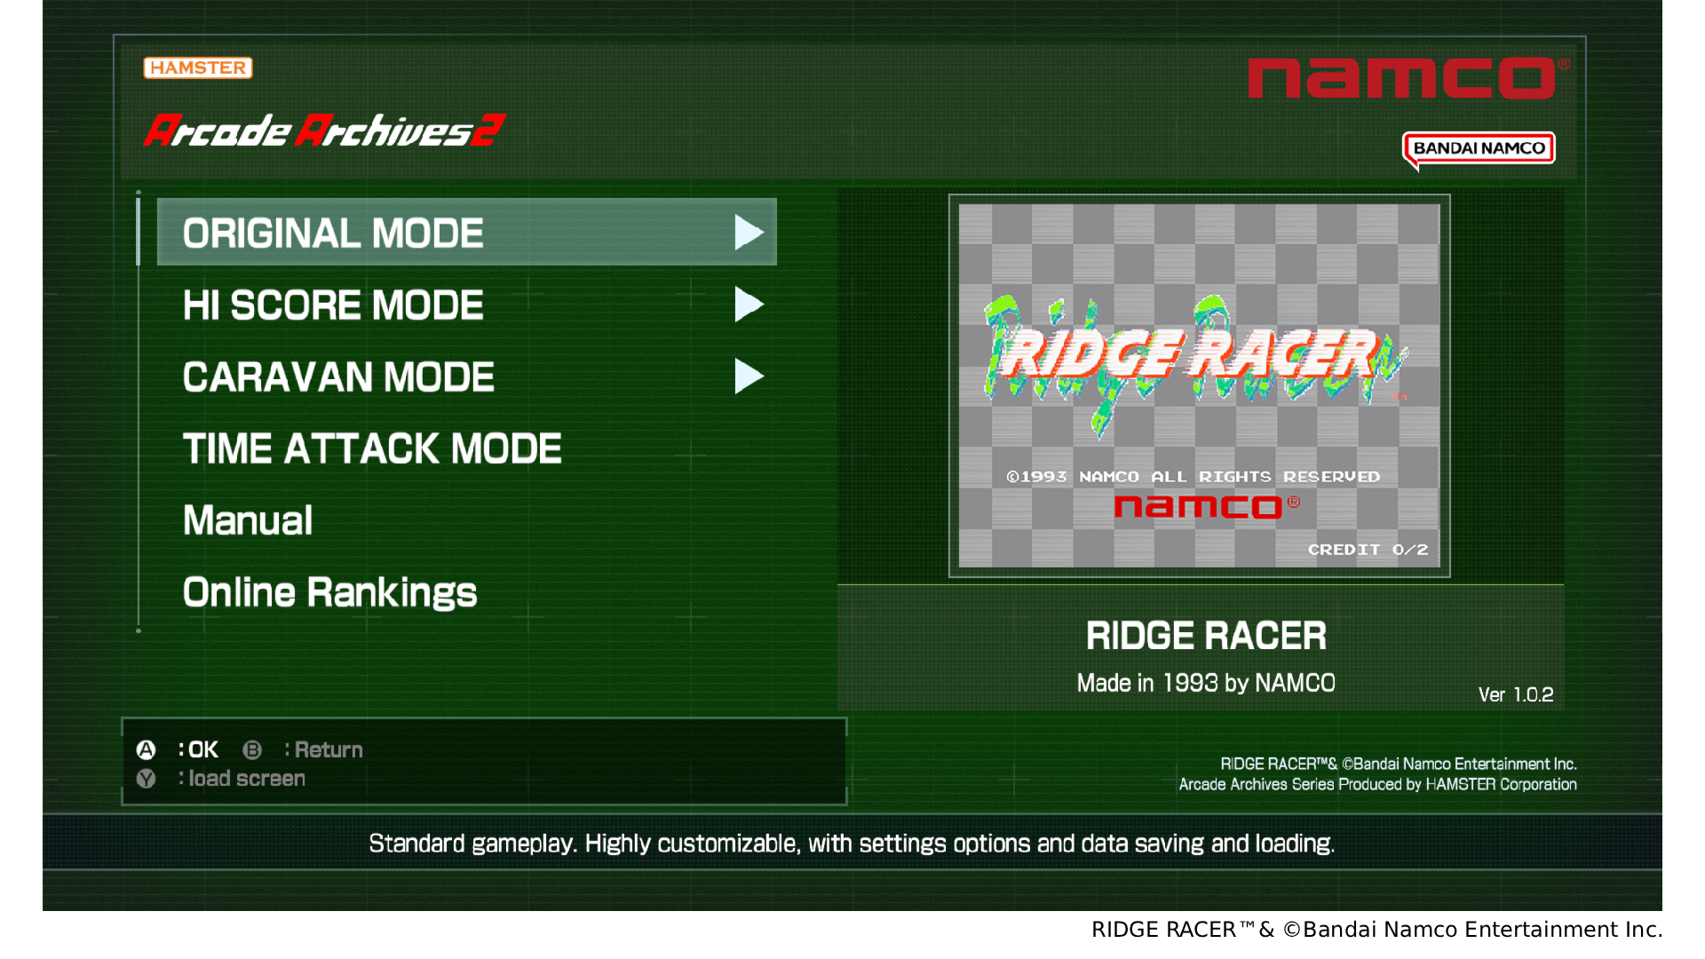Viewport: 1705px width, 959px height.
Task: Click the HAMSTER logo badge
Action: tap(198, 68)
